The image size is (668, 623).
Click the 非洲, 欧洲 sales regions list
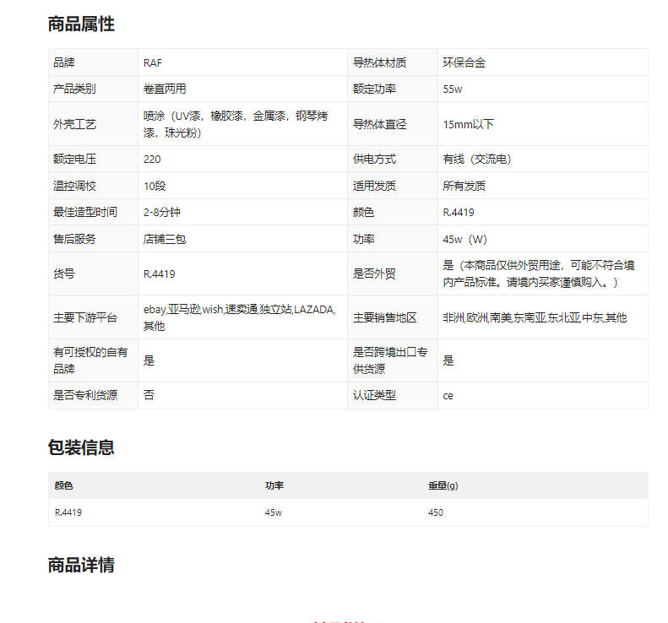coord(535,317)
